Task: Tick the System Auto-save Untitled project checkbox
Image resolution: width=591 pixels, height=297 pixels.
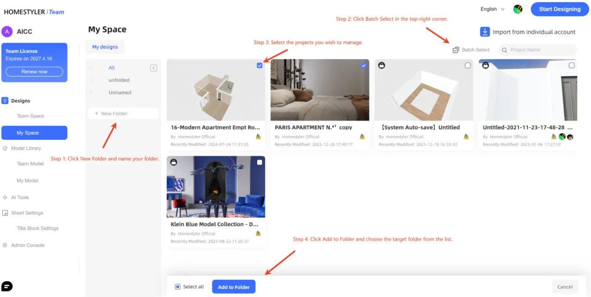Action: tap(467, 66)
